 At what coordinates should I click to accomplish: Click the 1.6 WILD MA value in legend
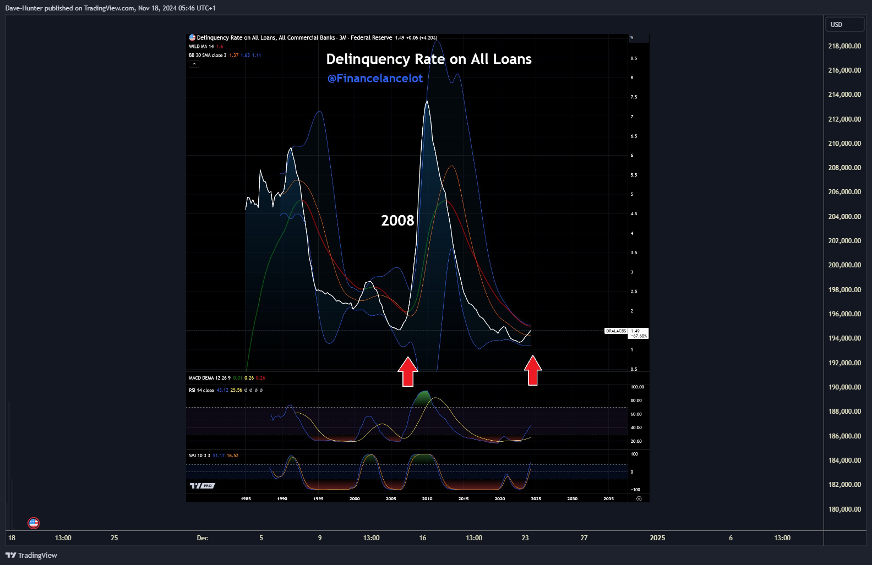pos(220,46)
